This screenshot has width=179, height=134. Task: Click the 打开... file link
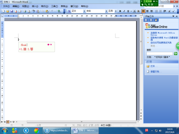coord(154,66)
